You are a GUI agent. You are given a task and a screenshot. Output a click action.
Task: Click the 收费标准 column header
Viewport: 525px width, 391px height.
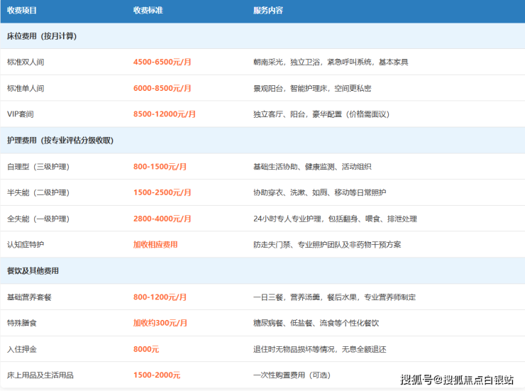(148, 10)
